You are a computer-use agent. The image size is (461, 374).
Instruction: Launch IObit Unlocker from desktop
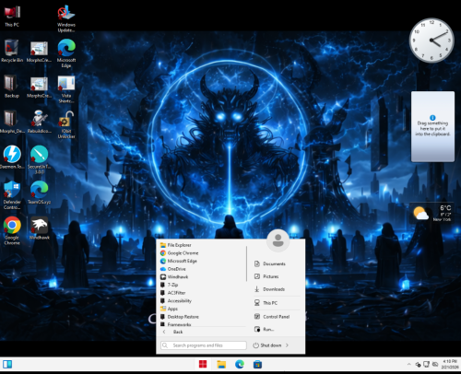point(66,124)
